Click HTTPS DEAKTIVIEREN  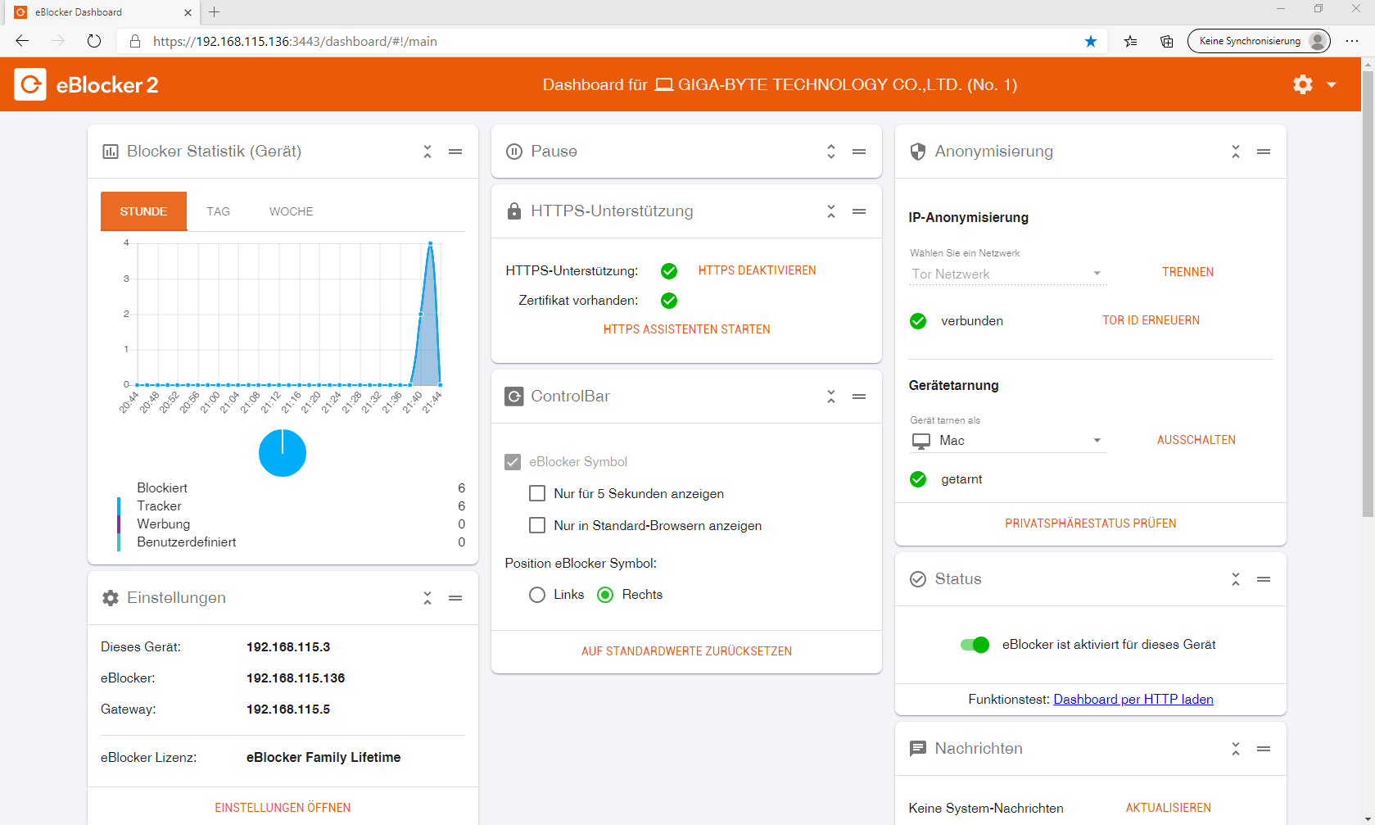pos(758,270)
